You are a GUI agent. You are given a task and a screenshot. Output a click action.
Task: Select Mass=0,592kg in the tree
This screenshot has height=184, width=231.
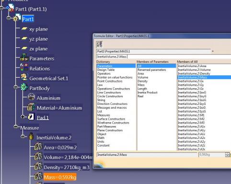point(60,177)
